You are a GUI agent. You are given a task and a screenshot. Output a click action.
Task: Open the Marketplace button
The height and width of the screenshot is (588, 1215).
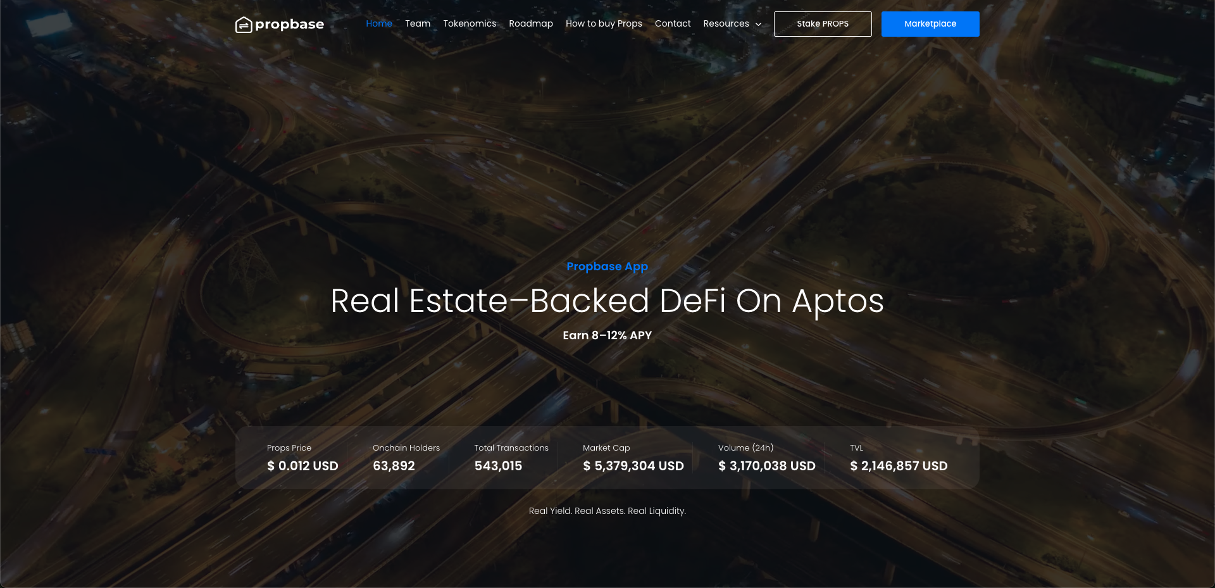tap(930, 24)
